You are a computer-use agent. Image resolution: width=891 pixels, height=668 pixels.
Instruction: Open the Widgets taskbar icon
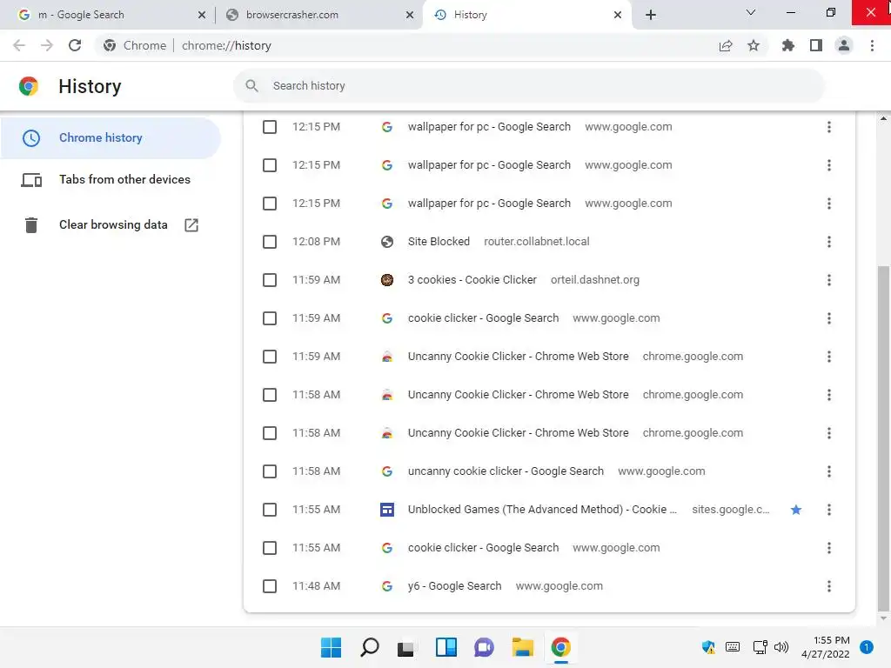[446, 647]
